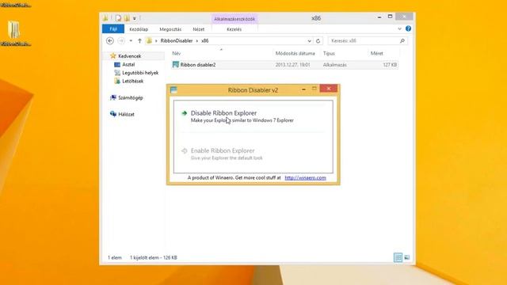This screenshot has height=285, width=507.
Task: Select the Ribbon disabler2 file
Action: pyautogui.click(x=284, y=65)
